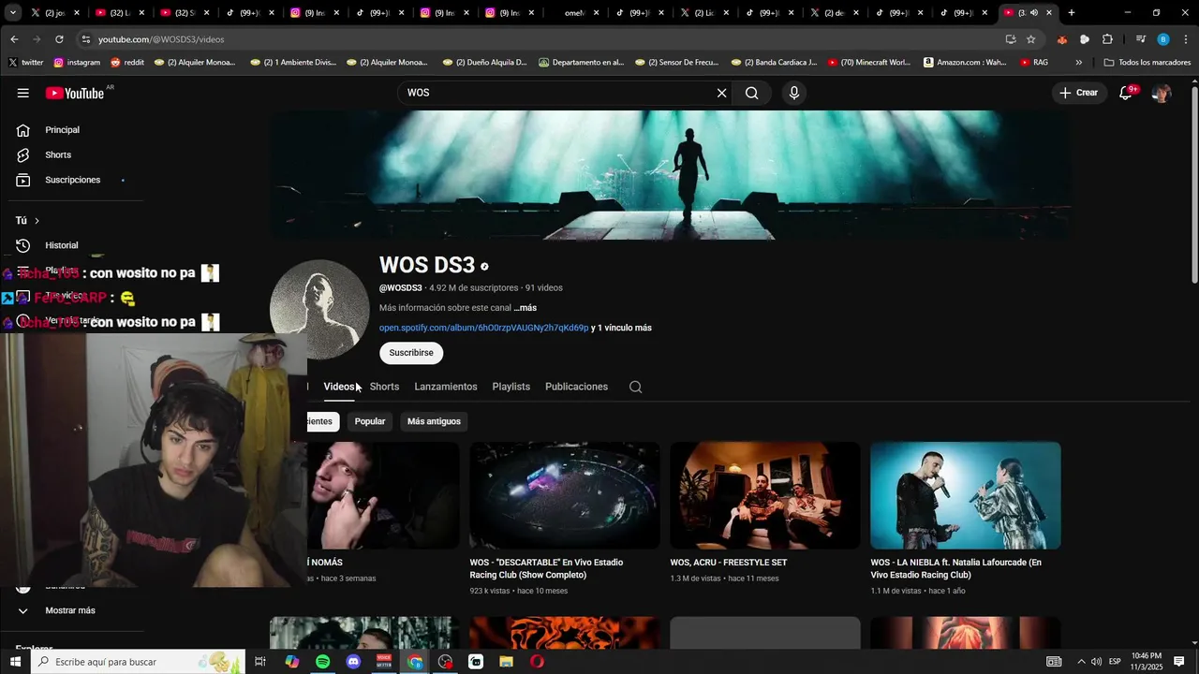
Task: Select the Más antiguos sort chip
Action: point(434,421)
